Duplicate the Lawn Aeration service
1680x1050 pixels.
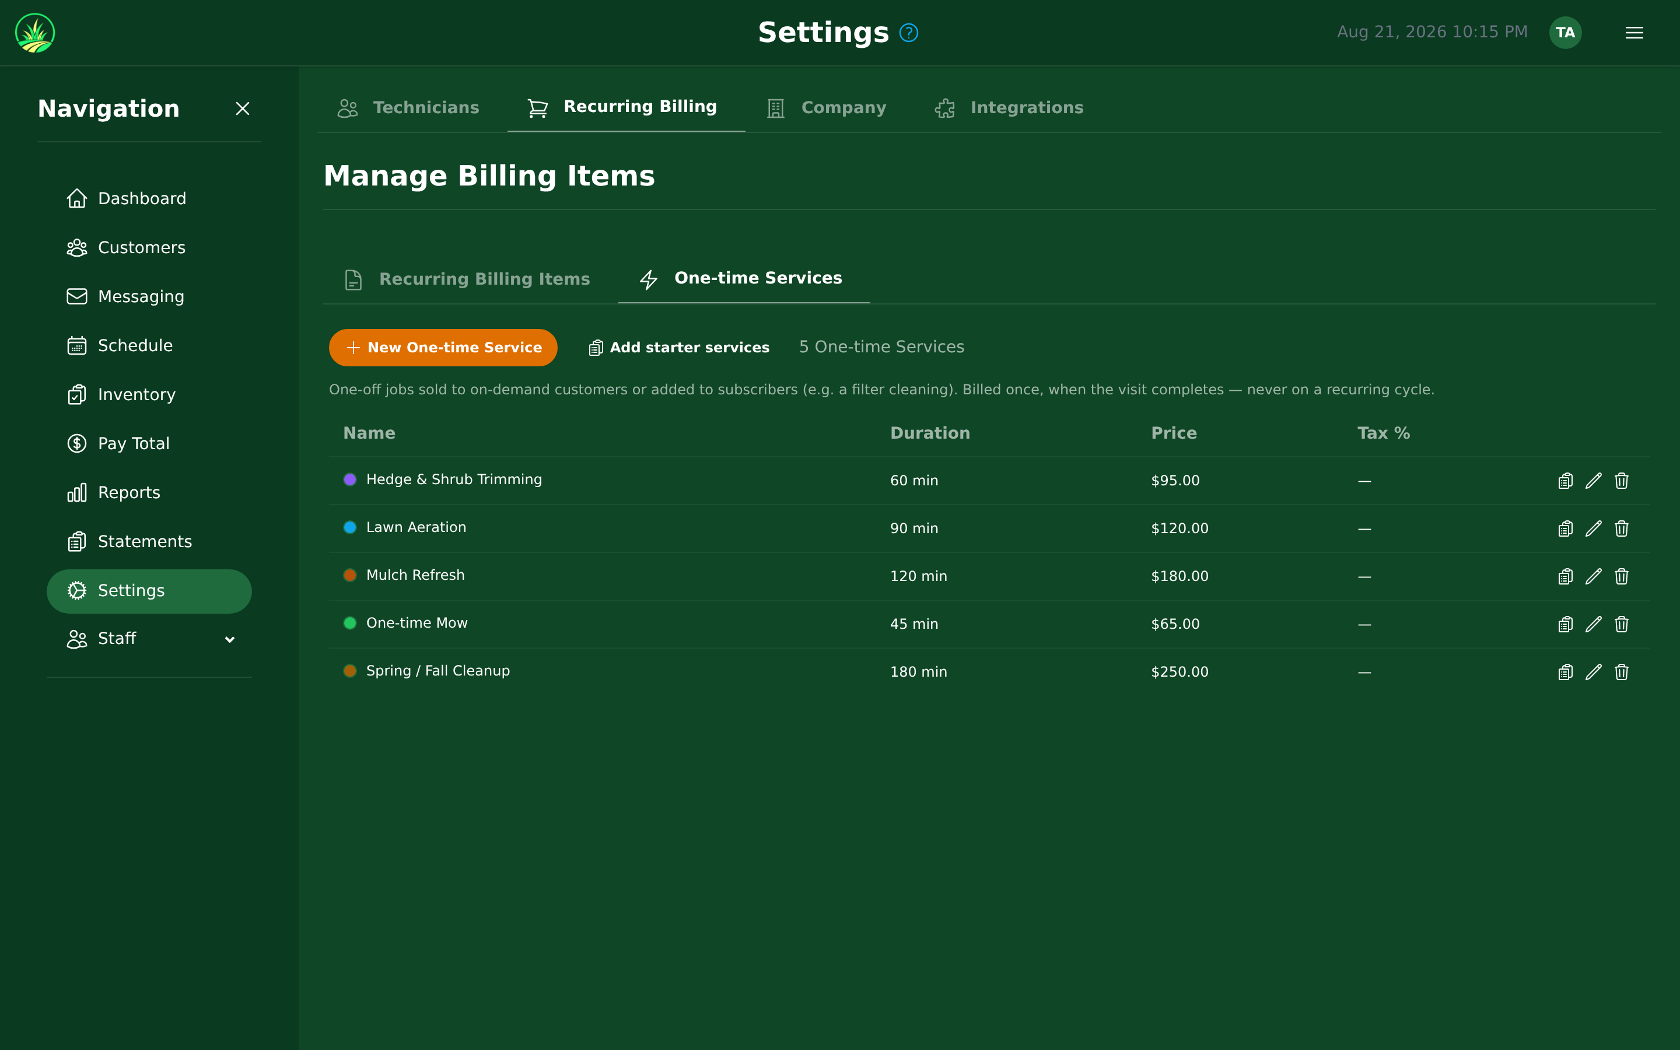pyautogui.click(x=1566, y=528)
